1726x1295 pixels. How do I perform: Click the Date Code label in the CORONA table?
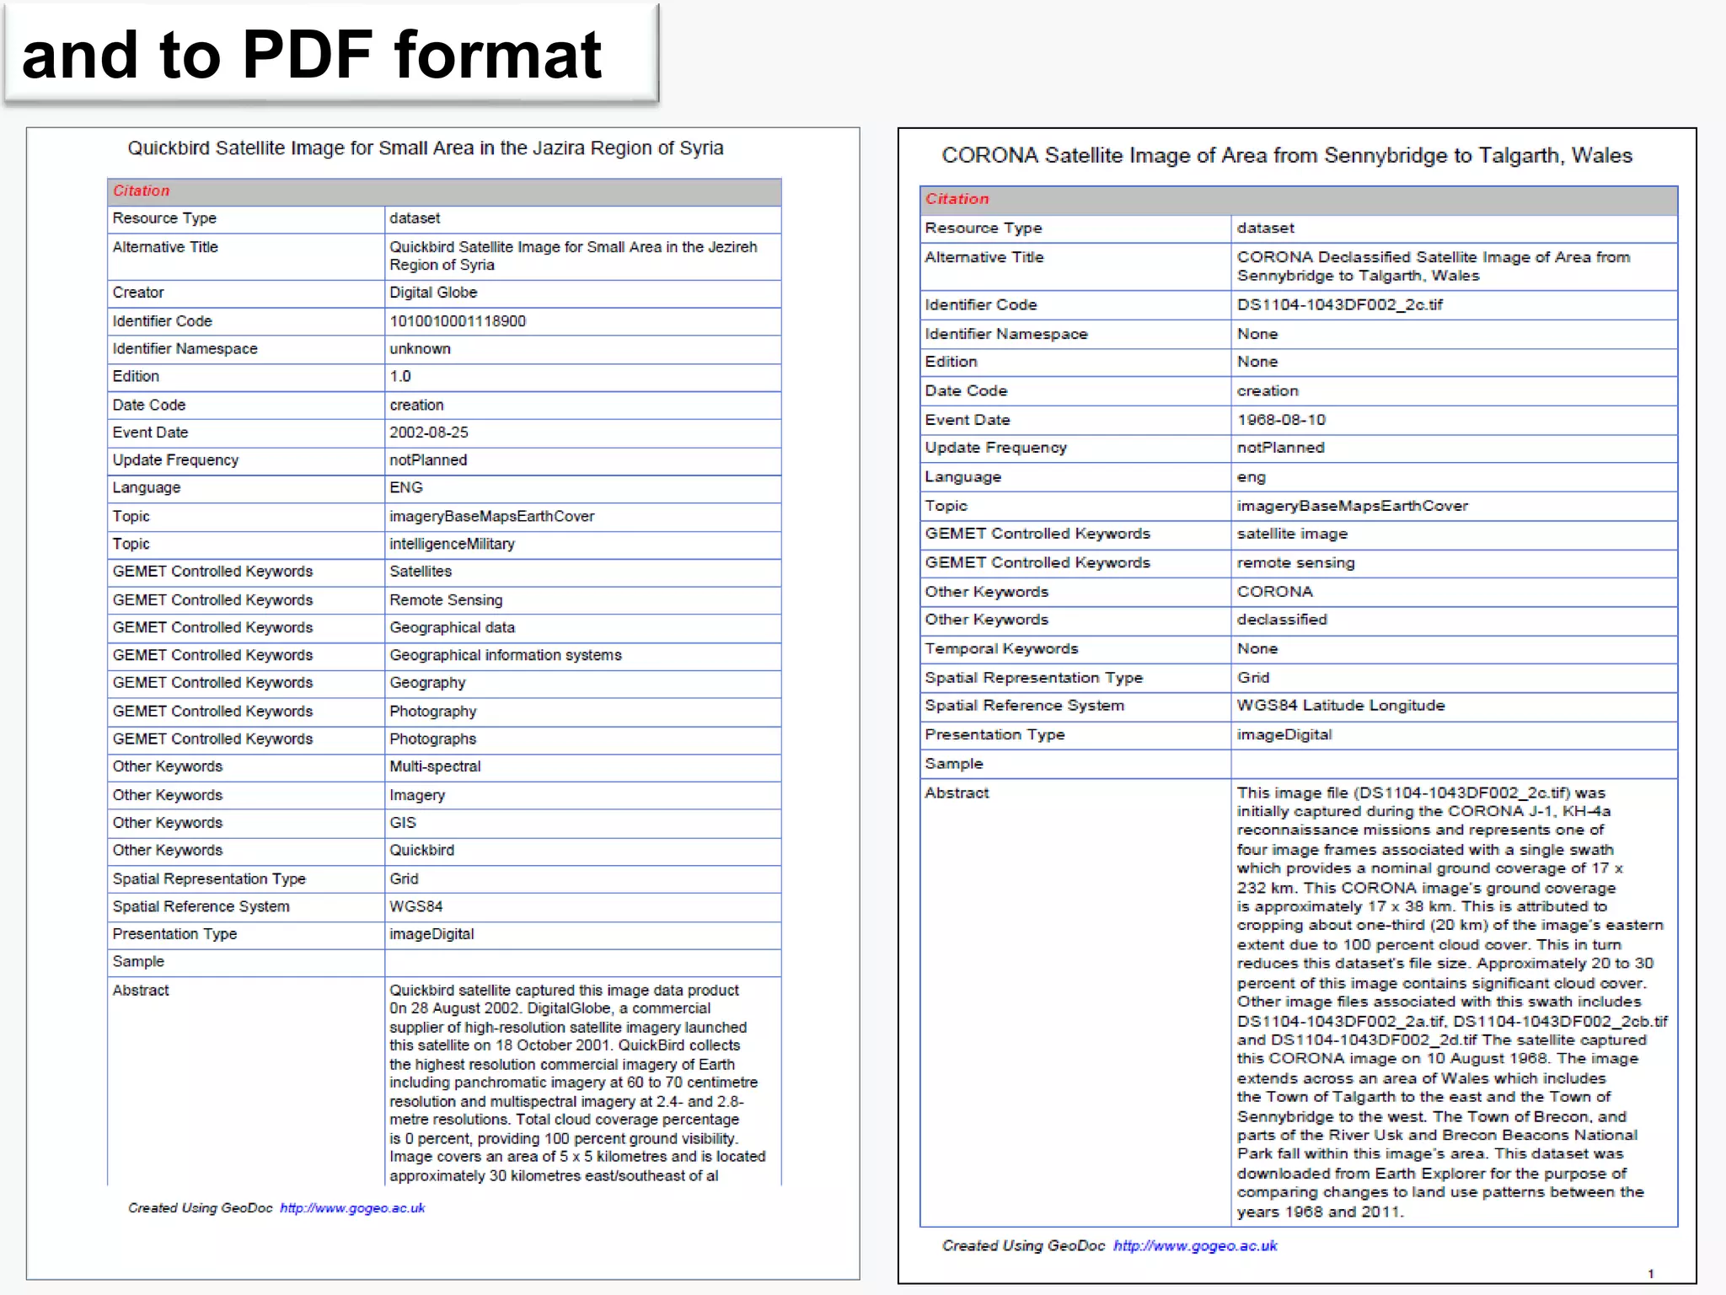point(966,391)
